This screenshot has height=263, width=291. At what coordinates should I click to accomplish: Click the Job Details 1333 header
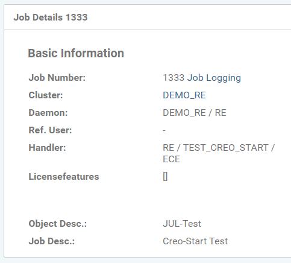[51, 17]
